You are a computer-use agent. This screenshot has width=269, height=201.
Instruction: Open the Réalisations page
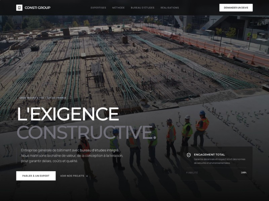[x=170, y=7]
